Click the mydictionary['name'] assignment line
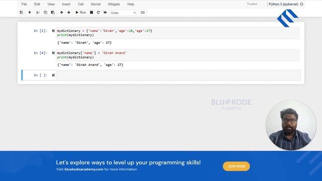The image size is (322, 181). (92, 53)
